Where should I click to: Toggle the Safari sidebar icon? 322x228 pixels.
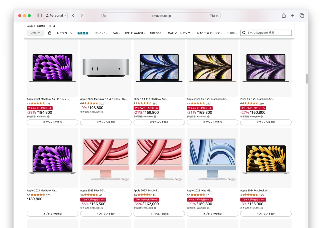[39, 15]
